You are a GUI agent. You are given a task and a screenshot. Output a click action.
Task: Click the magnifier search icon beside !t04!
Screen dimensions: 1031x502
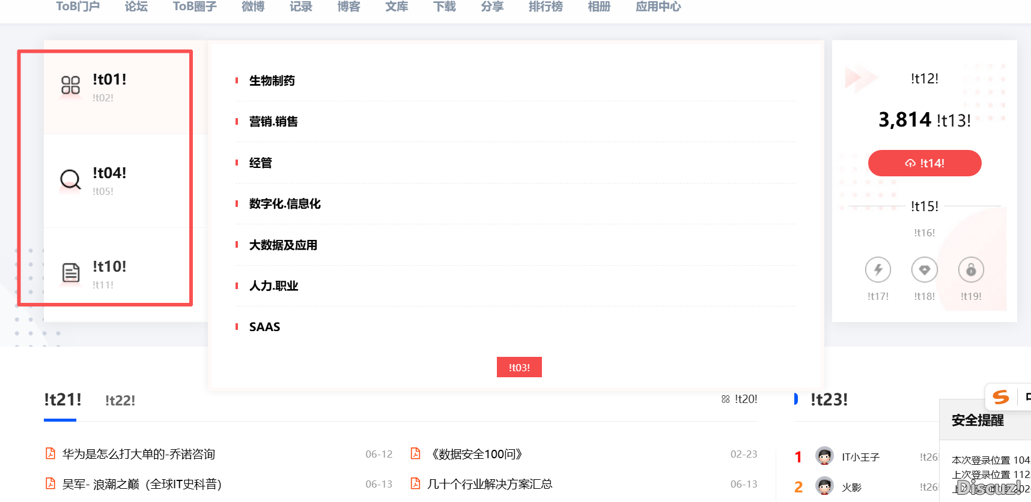pyautogui.click(x=70, y=179)
